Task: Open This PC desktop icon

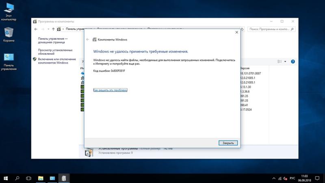Action: point(9,12)
